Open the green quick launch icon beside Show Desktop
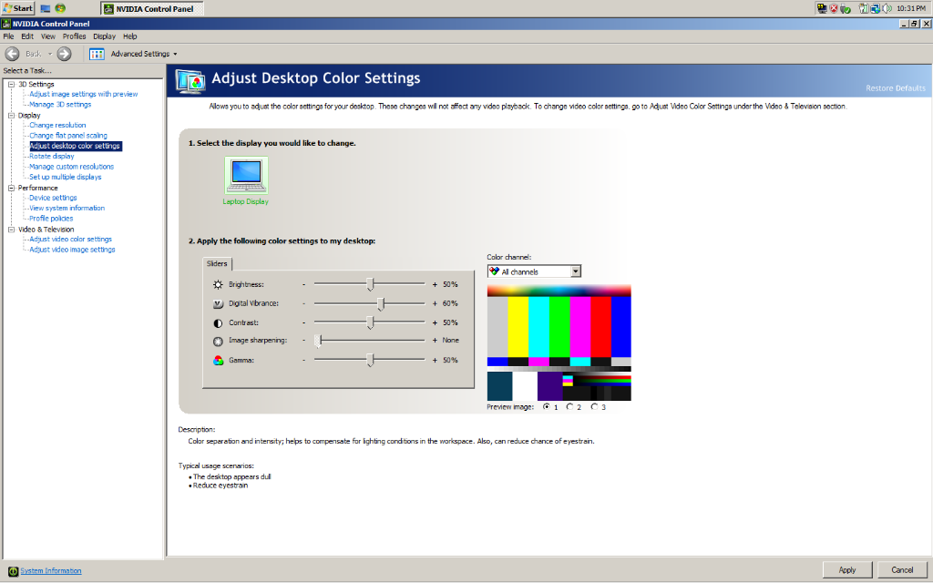Screen dimensions: 933x583 coord(60,8)
